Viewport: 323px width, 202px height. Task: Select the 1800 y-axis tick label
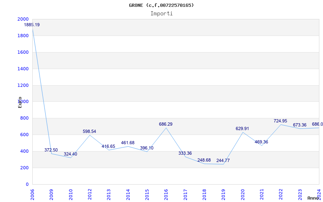click(x=23, y=36)
